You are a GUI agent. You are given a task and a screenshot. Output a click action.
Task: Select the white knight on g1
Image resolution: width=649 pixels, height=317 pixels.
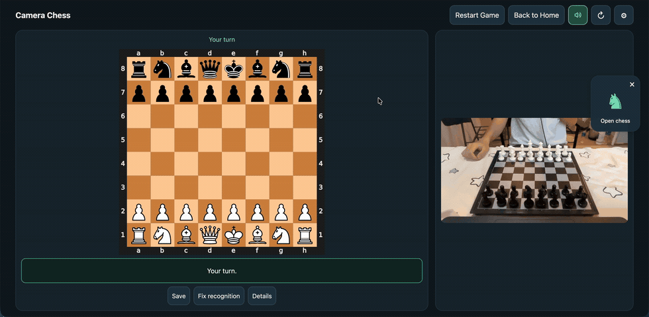tap(281, 235)
